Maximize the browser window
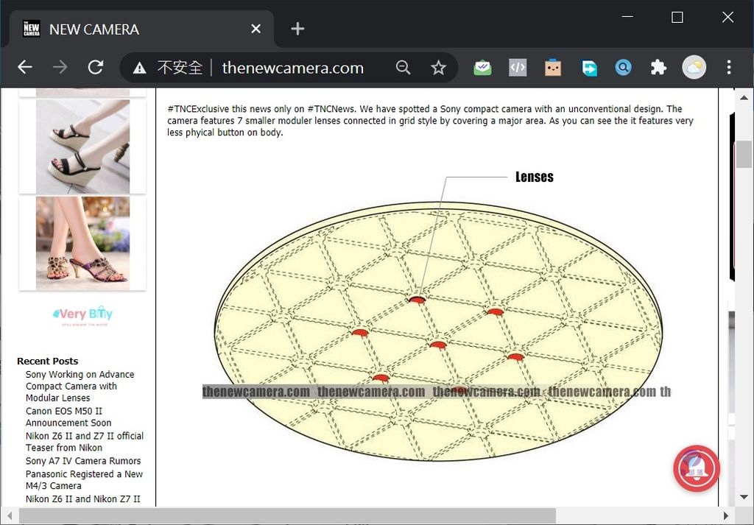 point(677,17)
